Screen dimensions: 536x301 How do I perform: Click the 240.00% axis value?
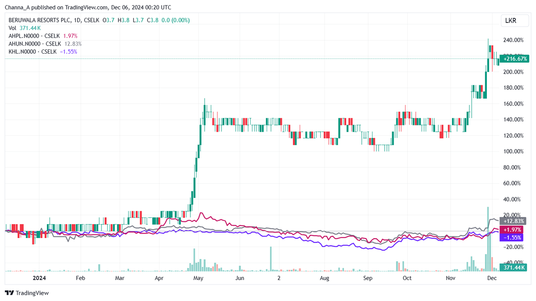coord(514,40)
